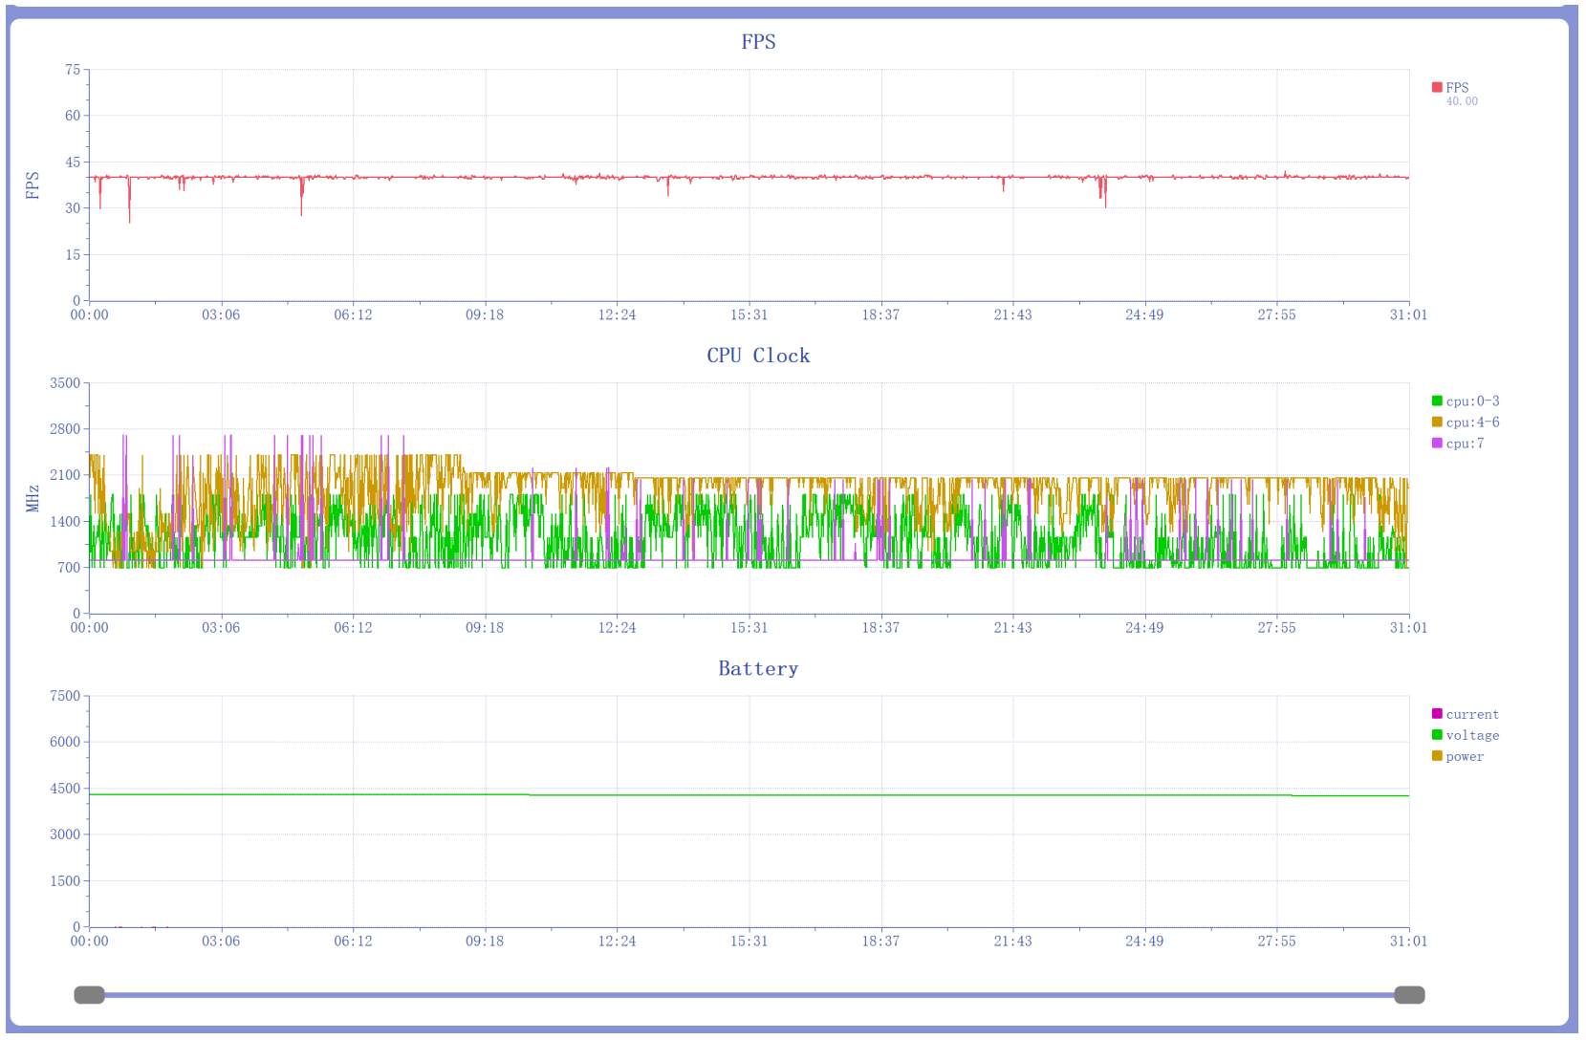The width and height of the screenshot is (1586, 1040).
Task: Click the FPS chart title
Action: (758, 42)
